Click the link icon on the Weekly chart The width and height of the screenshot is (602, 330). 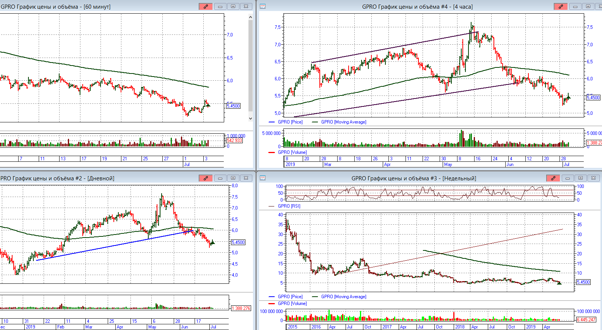coord(553,178)
